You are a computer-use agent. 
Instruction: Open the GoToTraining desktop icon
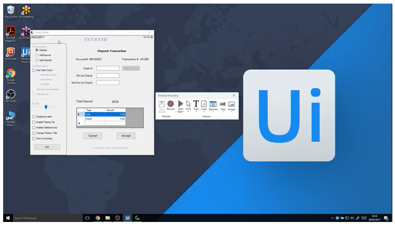point(26,33)
